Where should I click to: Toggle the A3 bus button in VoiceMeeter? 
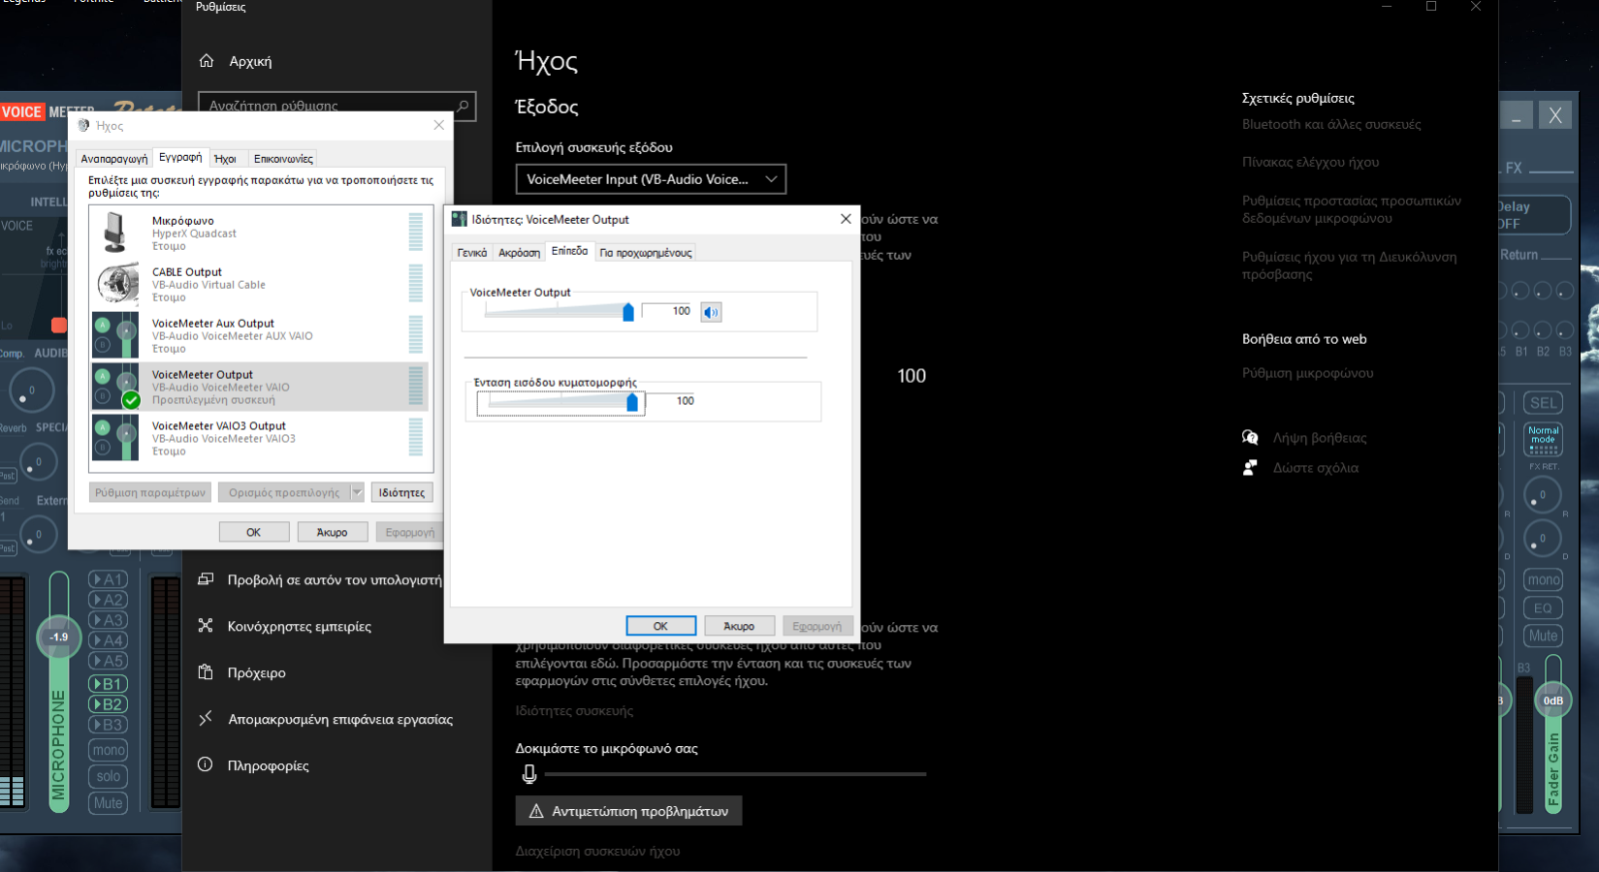[108, 620]
